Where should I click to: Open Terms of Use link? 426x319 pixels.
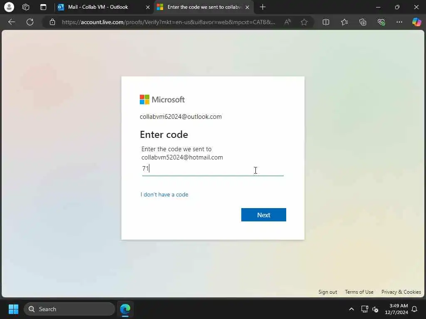(x=359, y=292)
